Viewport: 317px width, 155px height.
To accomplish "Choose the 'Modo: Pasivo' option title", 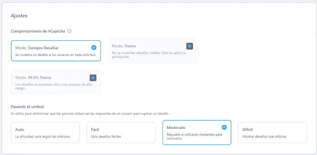I will [x=124, y=46].
